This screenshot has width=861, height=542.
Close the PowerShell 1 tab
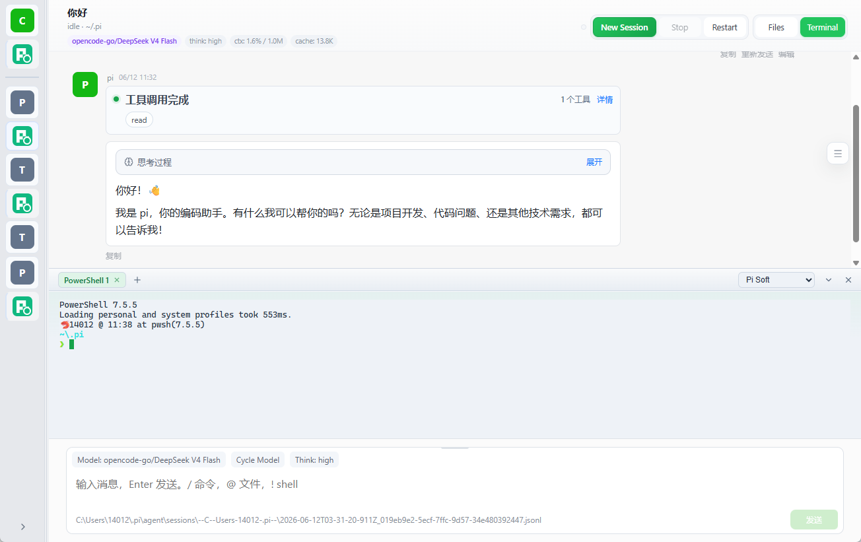tap(117, 280)
